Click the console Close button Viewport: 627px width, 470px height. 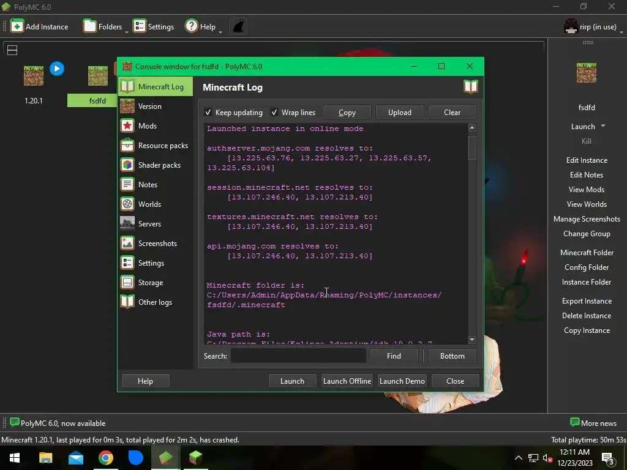pyautogui.click(x=456, y=381)
